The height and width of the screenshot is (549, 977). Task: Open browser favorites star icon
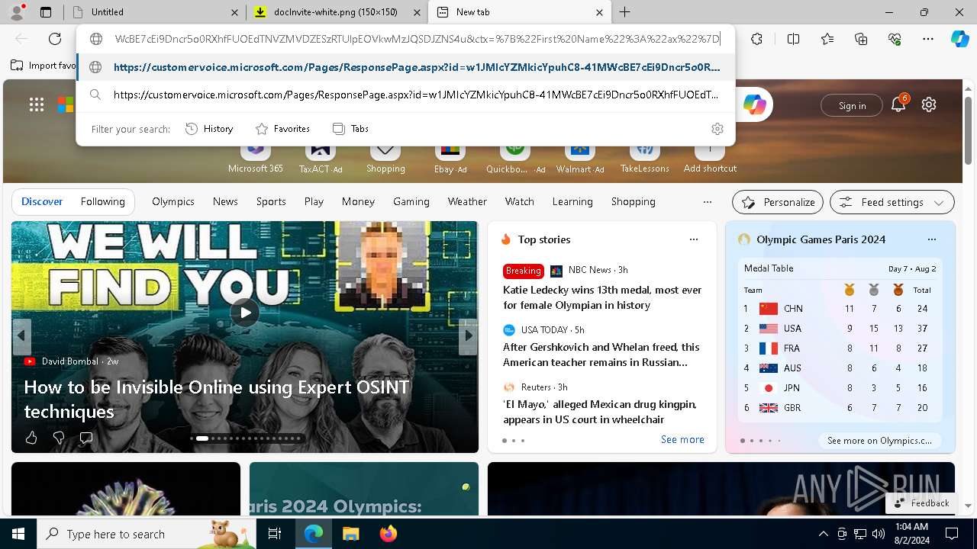(x=827, y=39)
